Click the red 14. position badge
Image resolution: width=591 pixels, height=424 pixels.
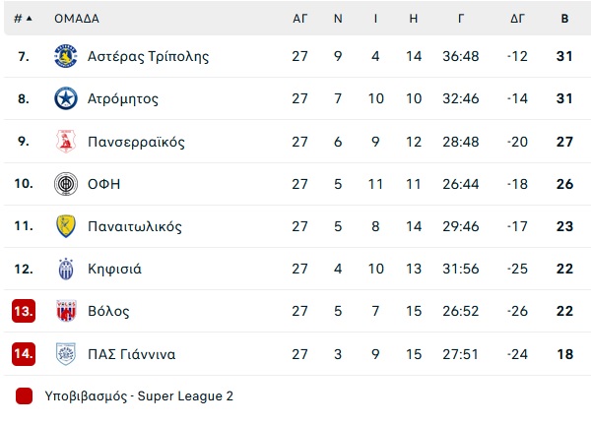[24, 354]
